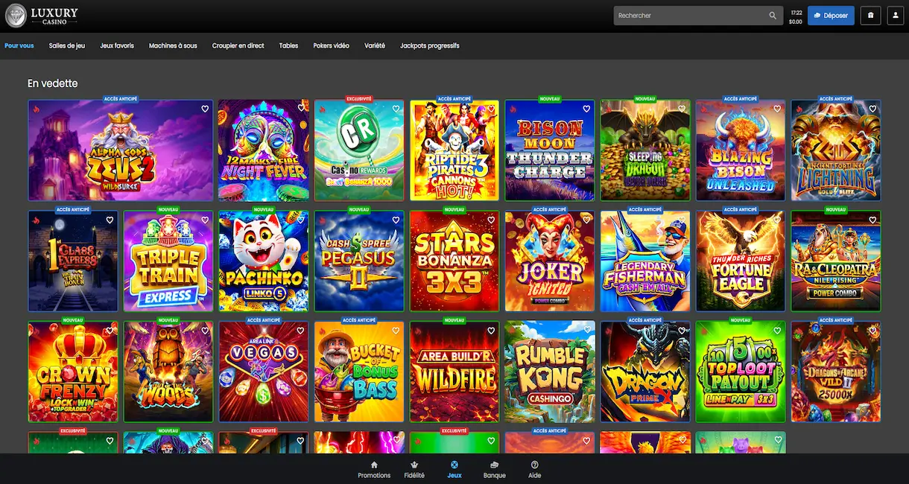The height and width of the screenshot is (484, 909).
Task: Open the Variété tab
Action: pos(375,45)
